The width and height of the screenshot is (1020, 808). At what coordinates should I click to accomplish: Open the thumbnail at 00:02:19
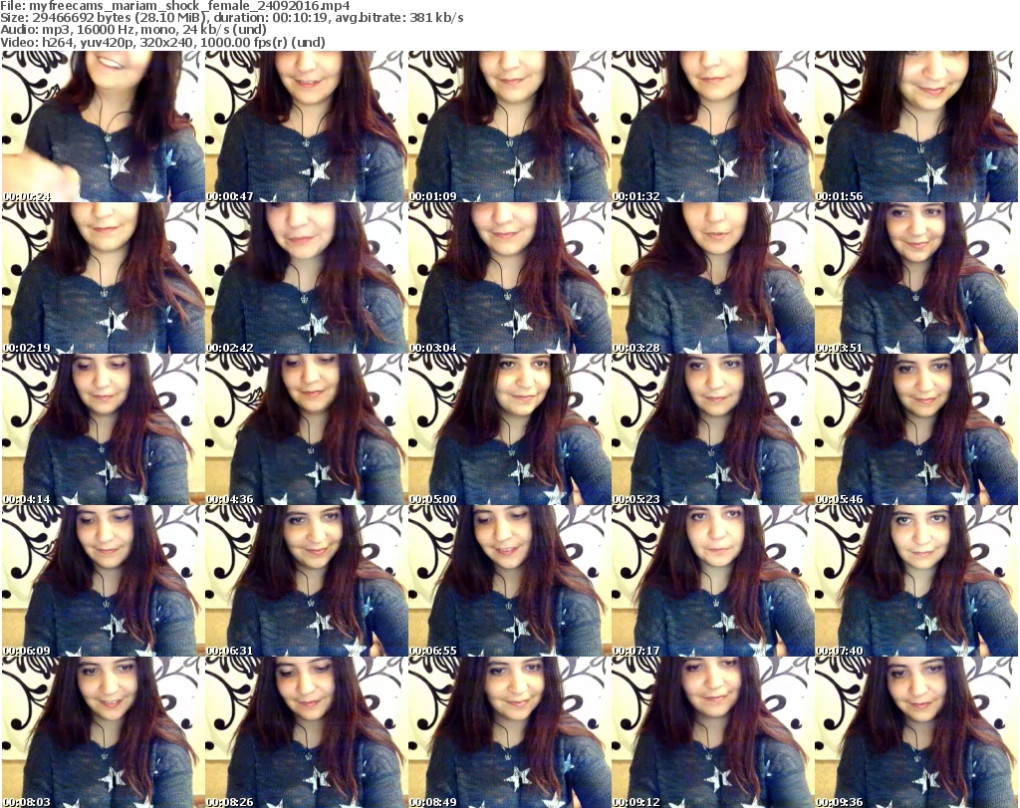coord(104,278)
